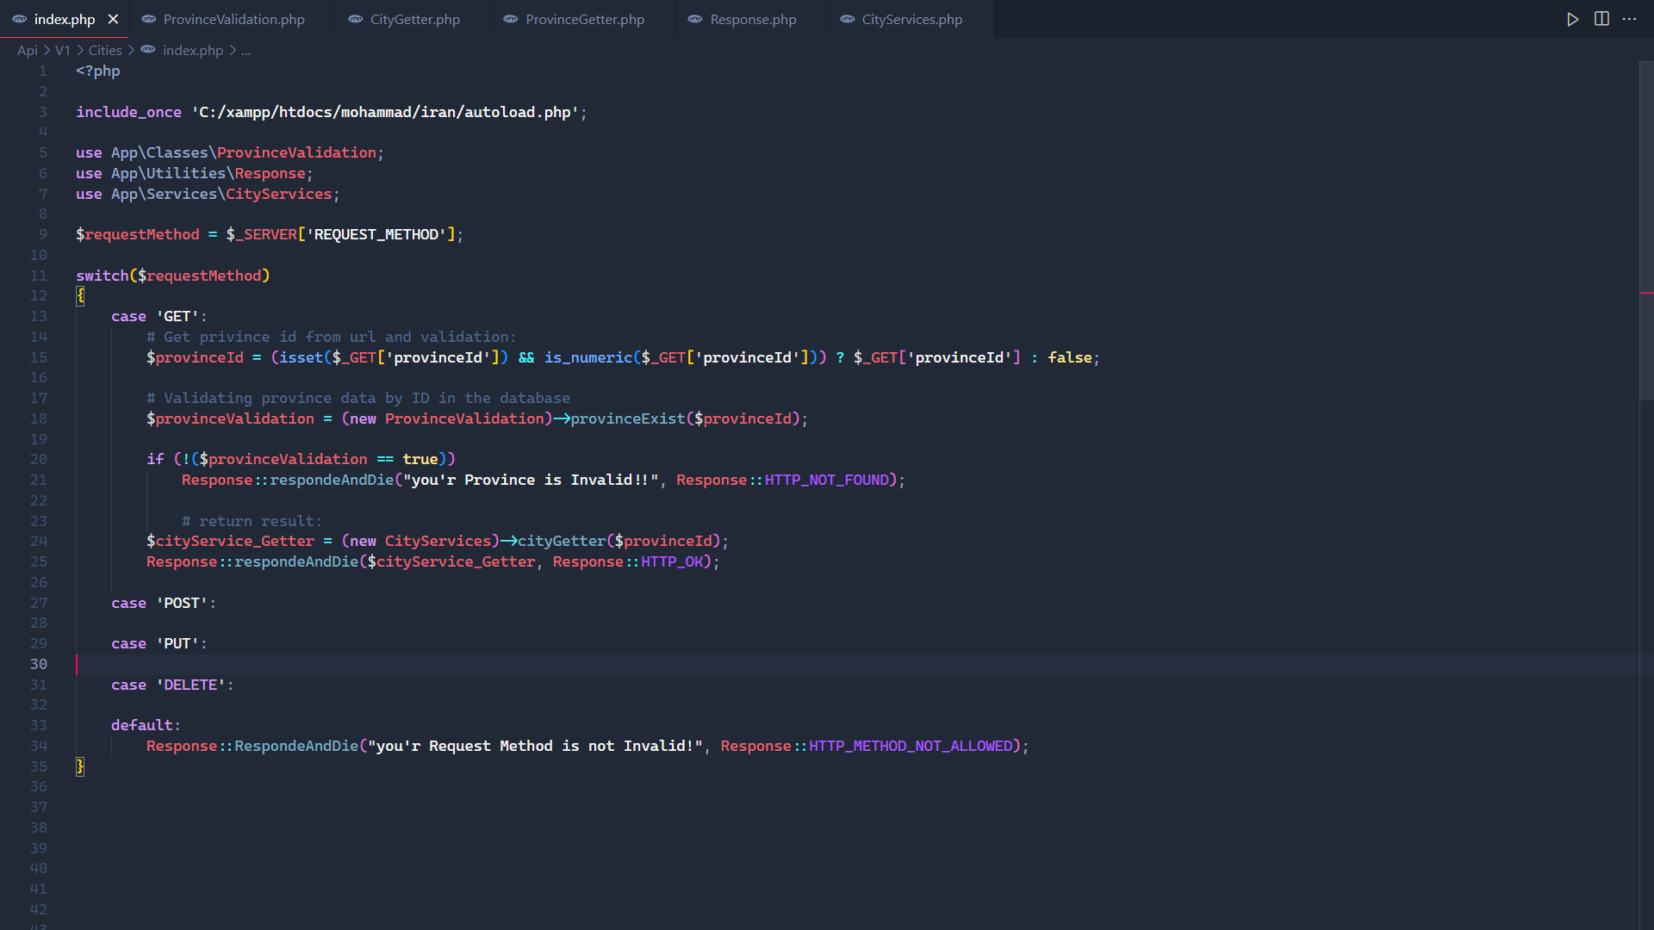Switch to the Response.php tab

click(751, 19)
